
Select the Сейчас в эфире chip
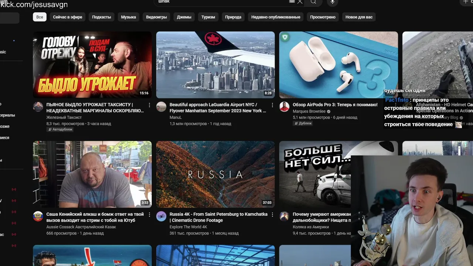67,17
